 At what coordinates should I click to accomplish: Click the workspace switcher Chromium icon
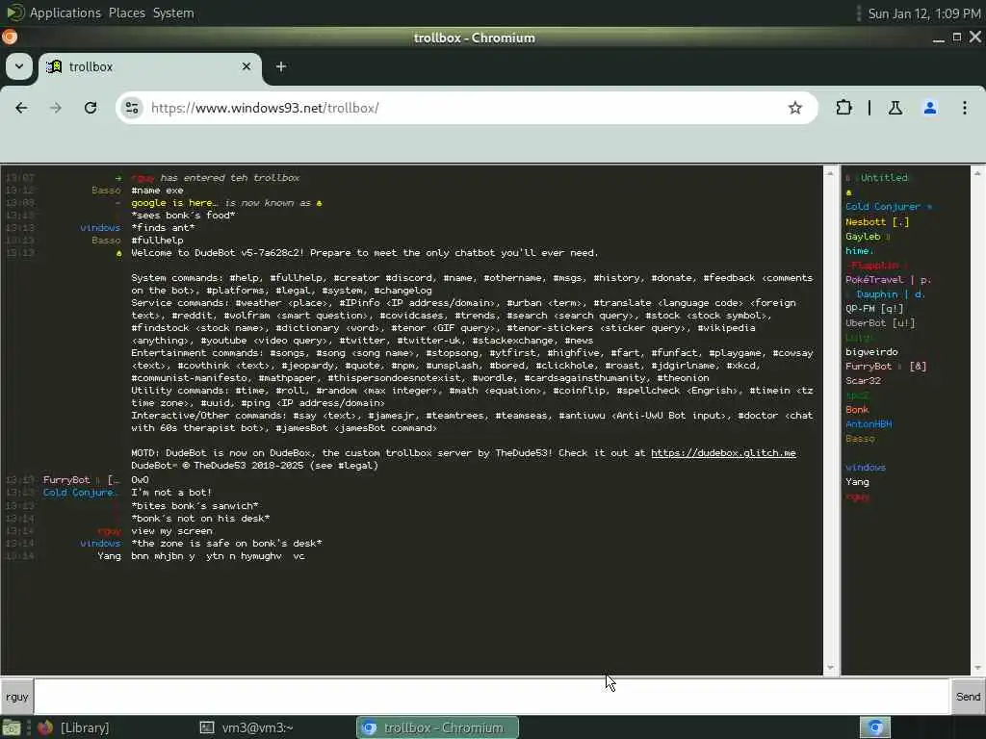click(875, 727)
